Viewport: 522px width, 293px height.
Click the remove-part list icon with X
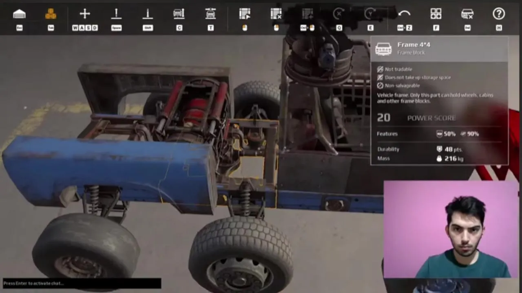click(x=276, y=14)
